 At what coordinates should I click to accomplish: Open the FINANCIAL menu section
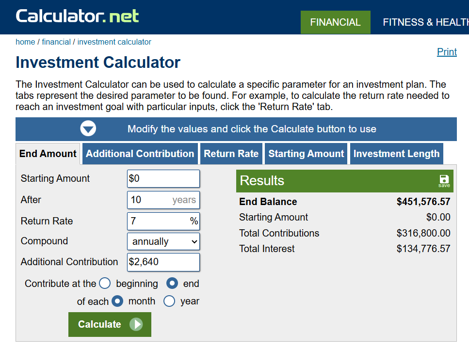[x=335, y=22]
